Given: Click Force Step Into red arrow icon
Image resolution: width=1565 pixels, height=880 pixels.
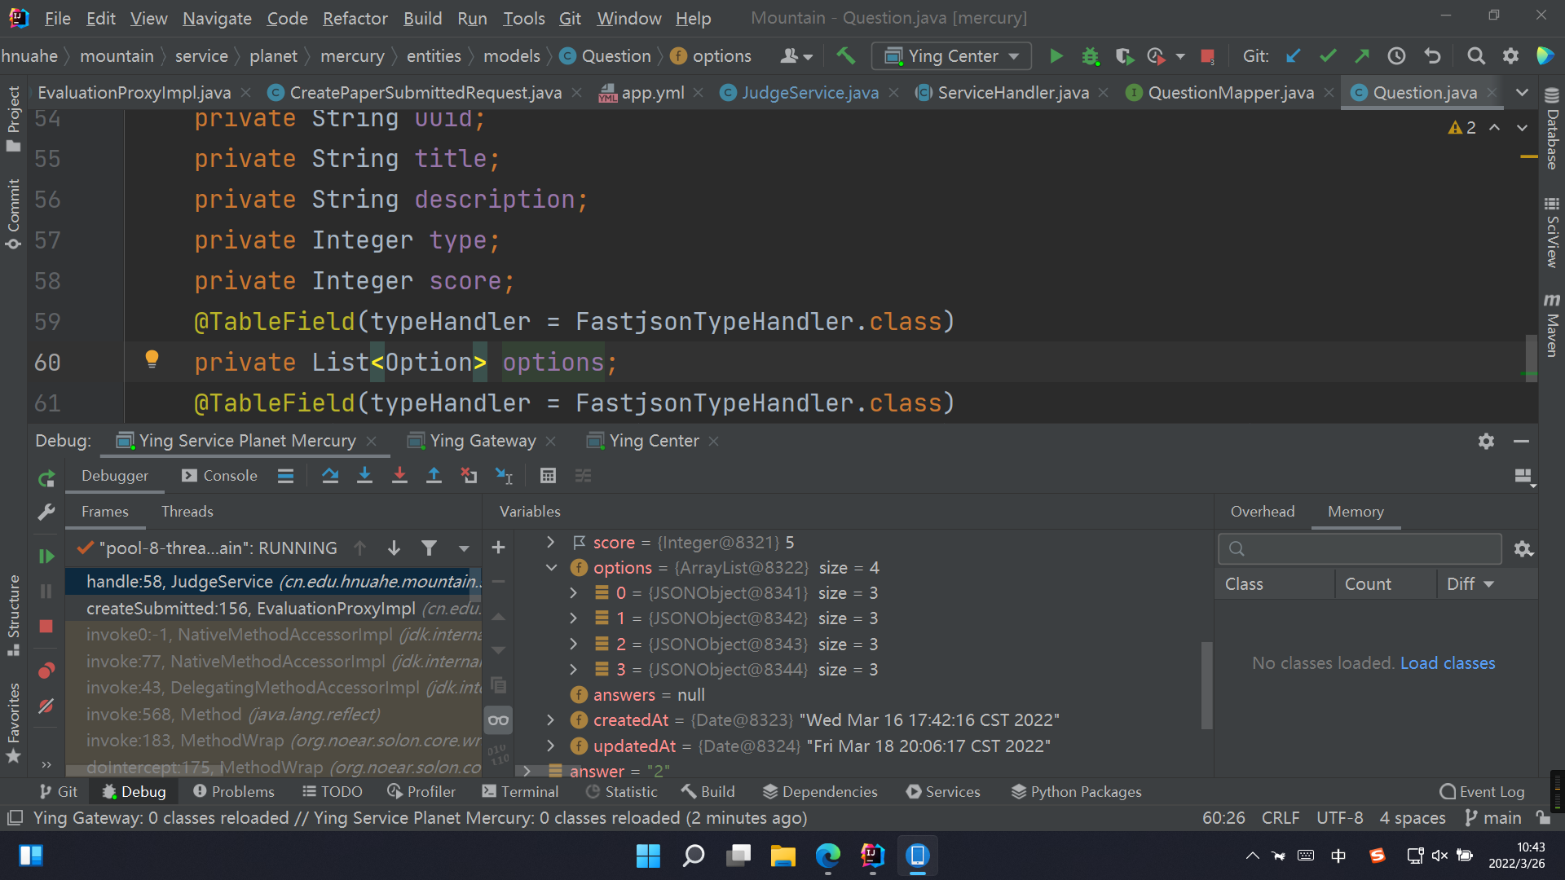Looking at the screenshot, I should tap(399, 476).
